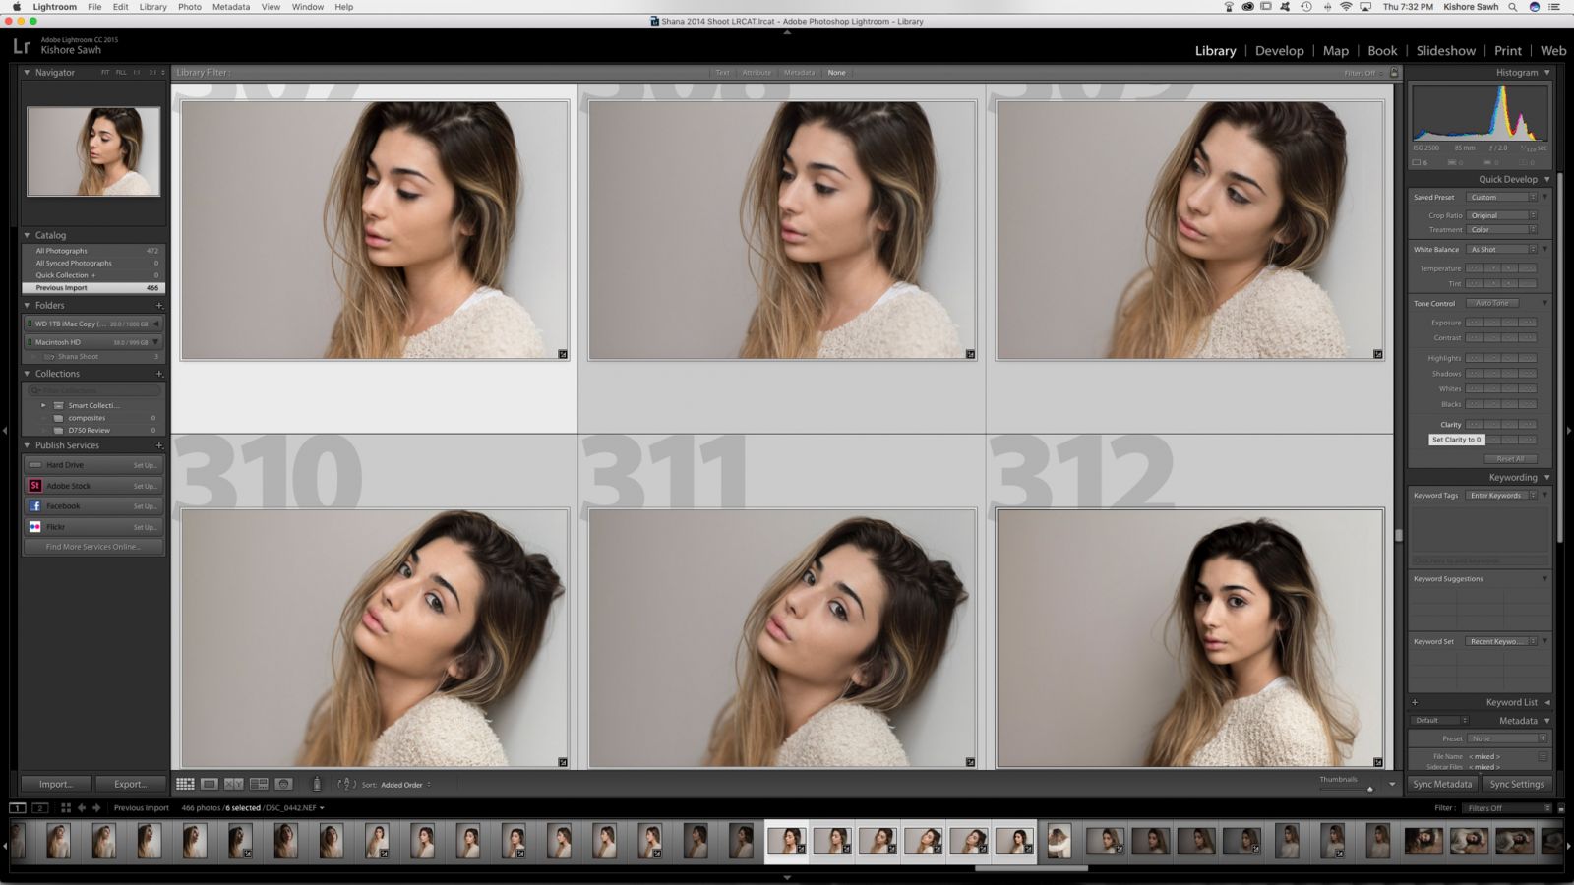The height and width of the screenshot is (885, 1574).
Task: Click Import button
Action: [x=56, y=784]
